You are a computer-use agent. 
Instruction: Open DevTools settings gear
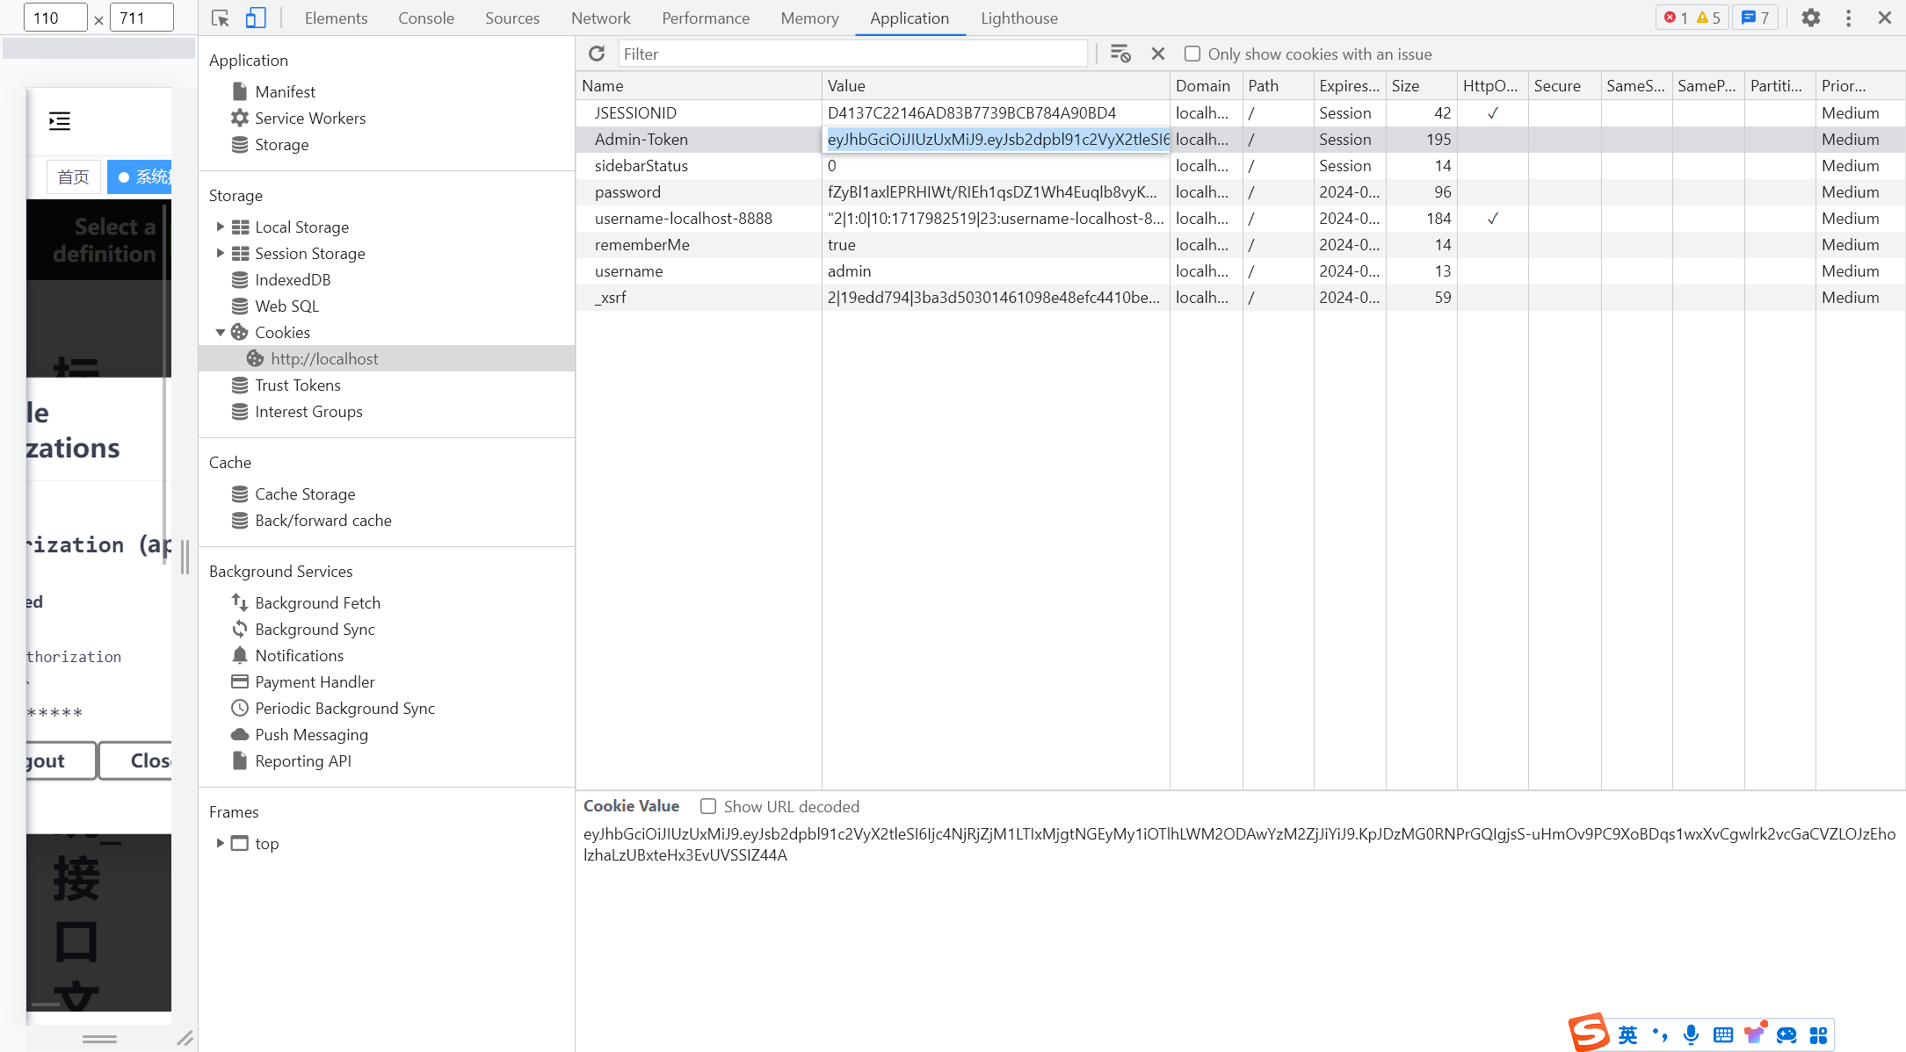[x=1810, y=18]
